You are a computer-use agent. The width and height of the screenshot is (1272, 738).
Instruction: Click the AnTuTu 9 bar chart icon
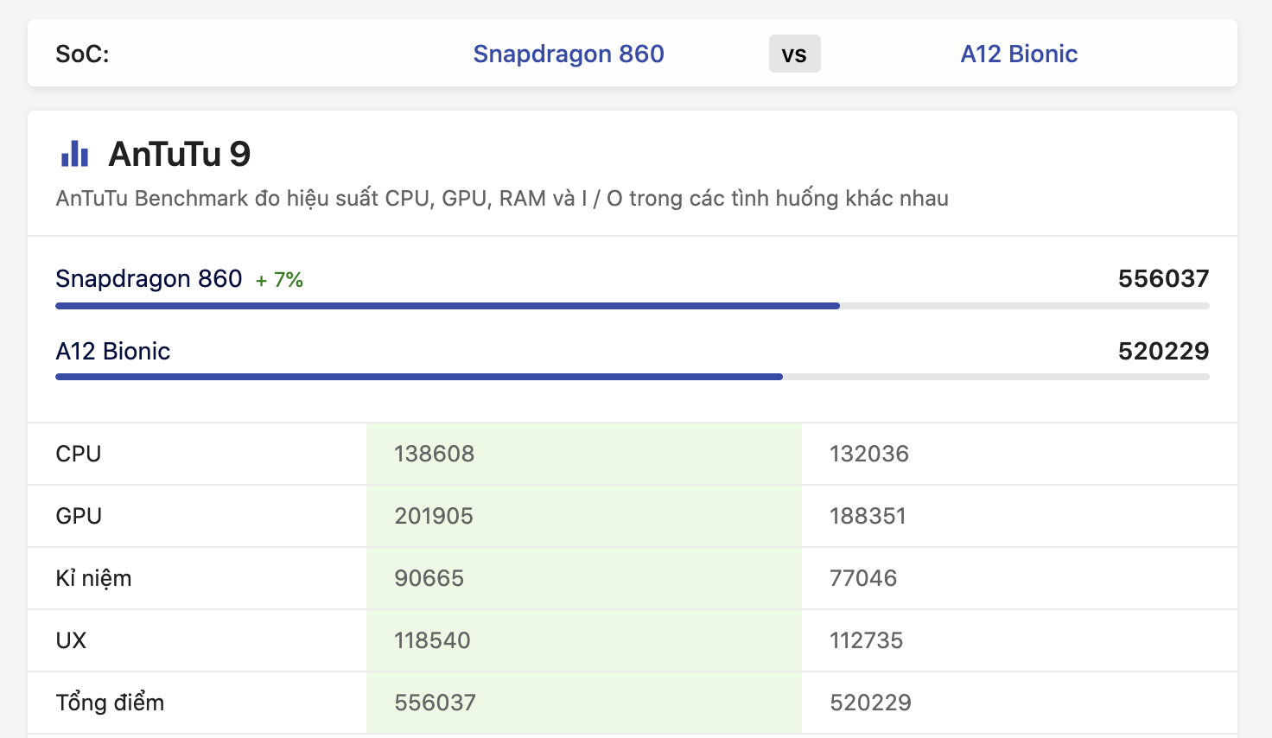click(x=75, y=154)
